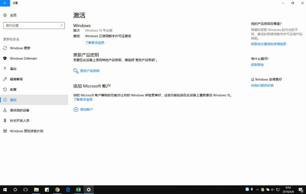Click the 添加帐户 link
Screen dimensions: 306x194
87,110
